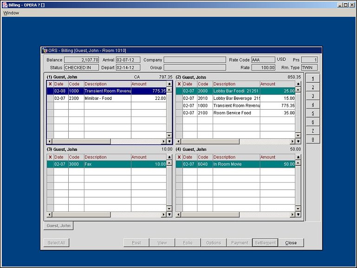Image resolution: width=357 pixels, height=268 pixels.
Task: Click scroll left arrow in window 1
Action: [50, 141]
